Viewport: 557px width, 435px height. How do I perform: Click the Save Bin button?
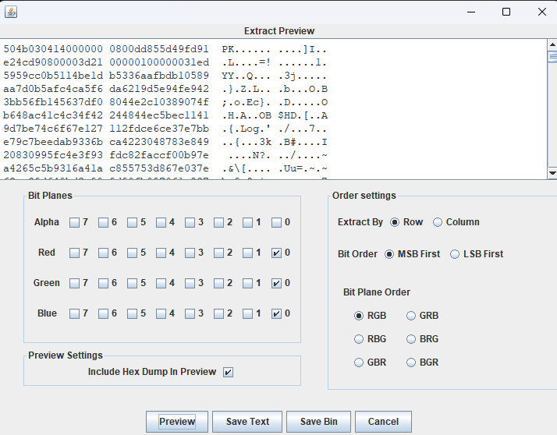pos(318,422)
